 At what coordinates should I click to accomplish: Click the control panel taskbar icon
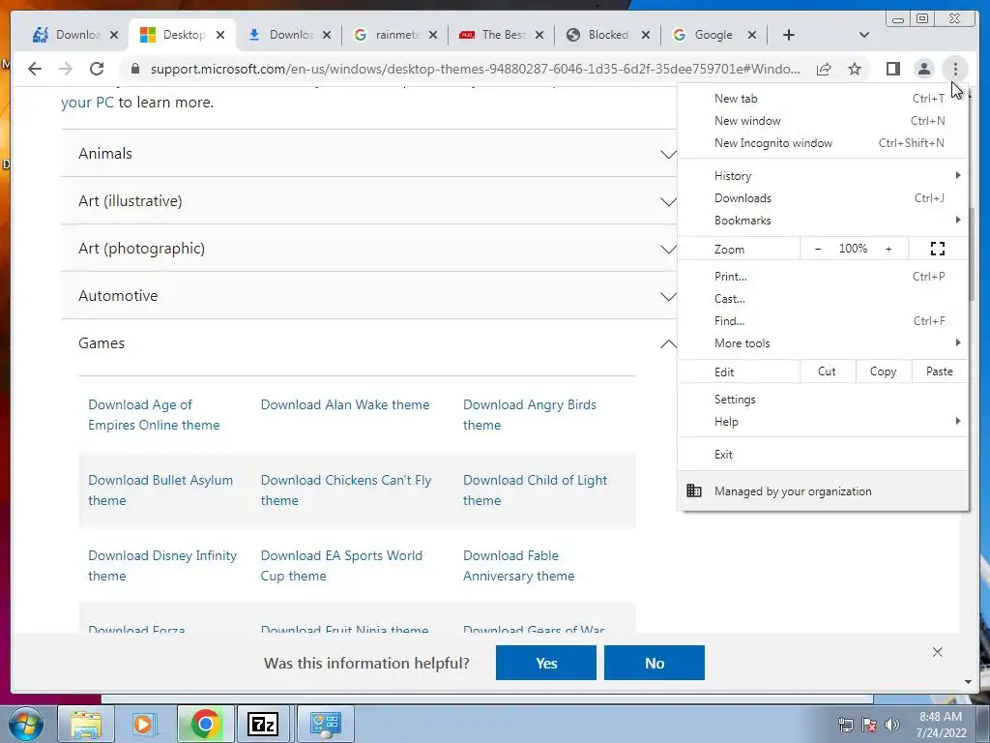coord(325,724)
